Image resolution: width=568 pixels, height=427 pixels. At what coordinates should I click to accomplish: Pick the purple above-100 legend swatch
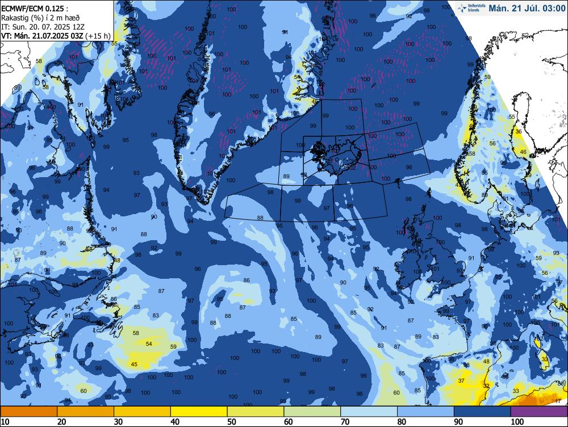click(539, 412)
